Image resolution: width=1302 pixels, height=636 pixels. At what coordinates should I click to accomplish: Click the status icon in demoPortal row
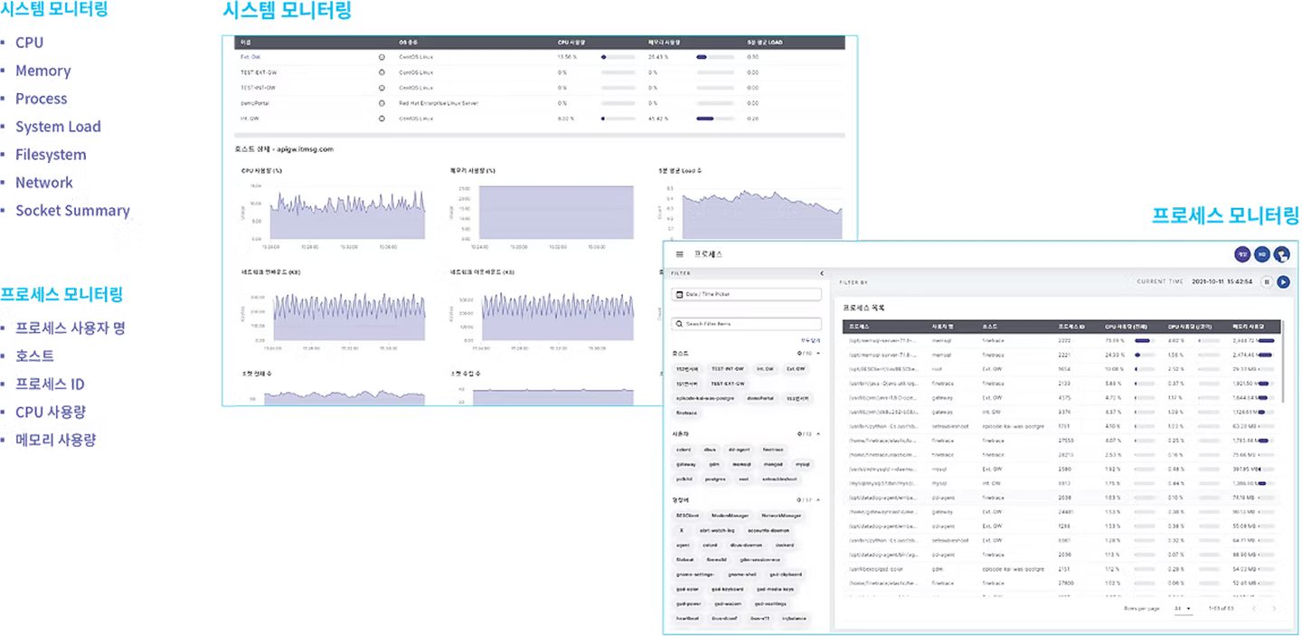tap(382, 103)
